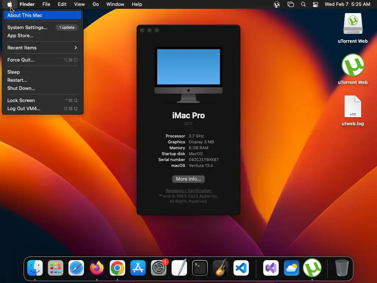
Task: Open Finder from the dock
Action: (35, 268)
